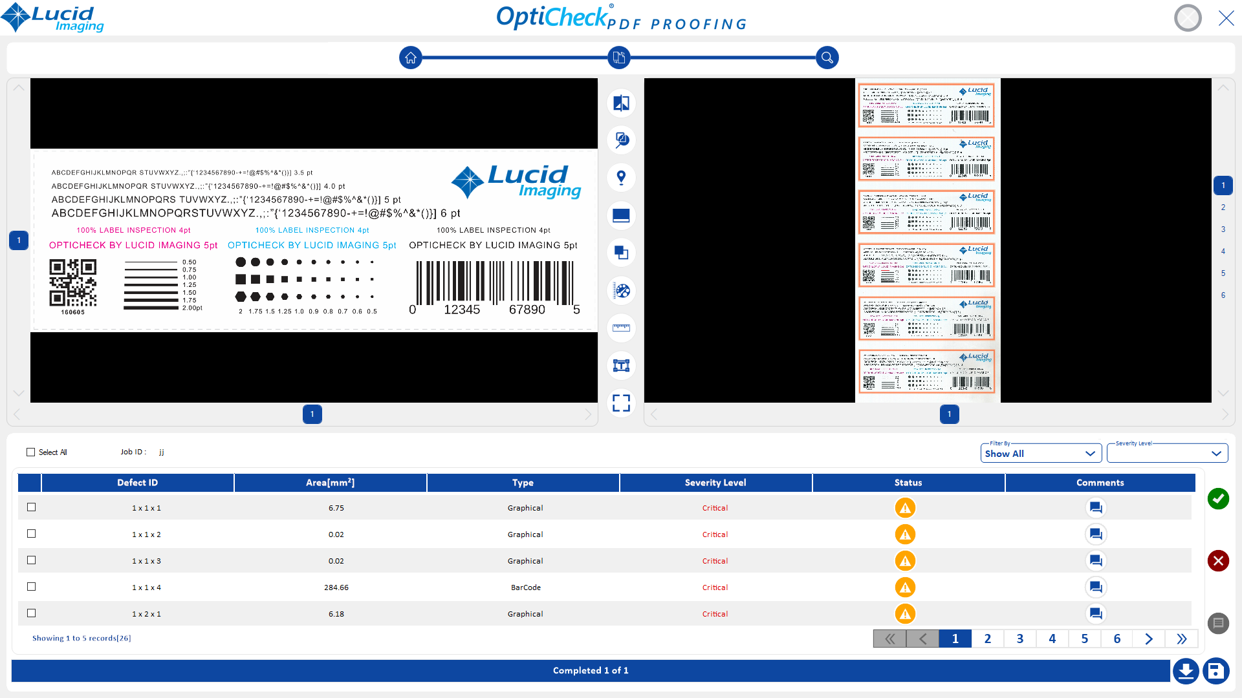Select the location pin marker tool
Screen dimensions: 1242x698
tap(621, 178)
